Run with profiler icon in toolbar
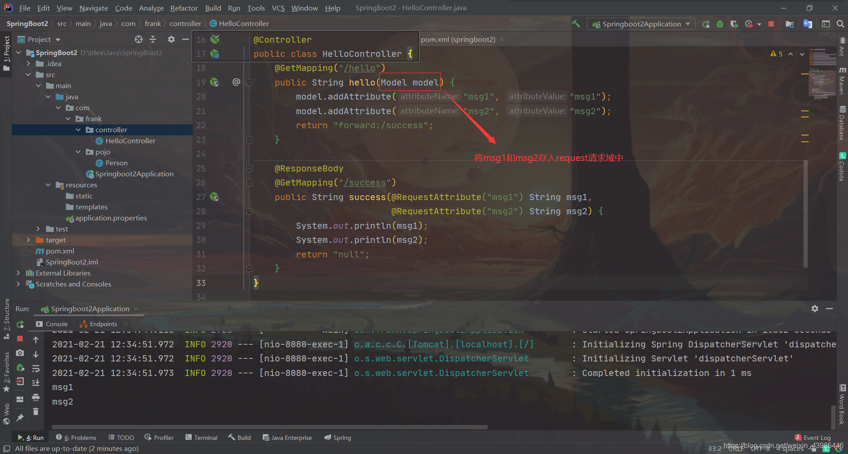Screen dimensions: 848x454 pos(749,24)
